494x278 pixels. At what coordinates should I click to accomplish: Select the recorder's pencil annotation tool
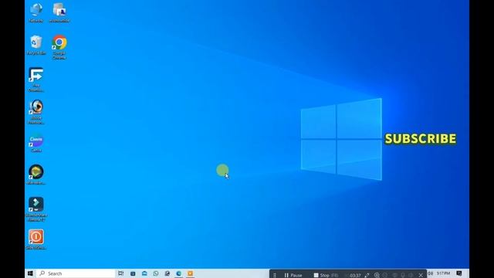pyautogui.click(x=367, y=275)
